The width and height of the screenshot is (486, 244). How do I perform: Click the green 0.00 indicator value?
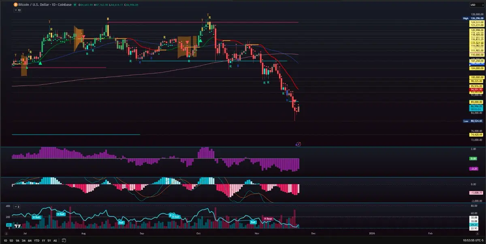[473, 158]
